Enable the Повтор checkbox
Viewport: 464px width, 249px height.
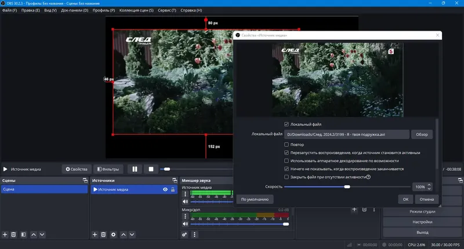287,145
